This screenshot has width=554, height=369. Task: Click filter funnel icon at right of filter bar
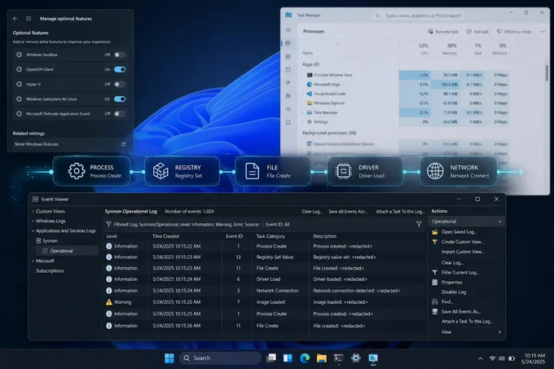[419, 224]
